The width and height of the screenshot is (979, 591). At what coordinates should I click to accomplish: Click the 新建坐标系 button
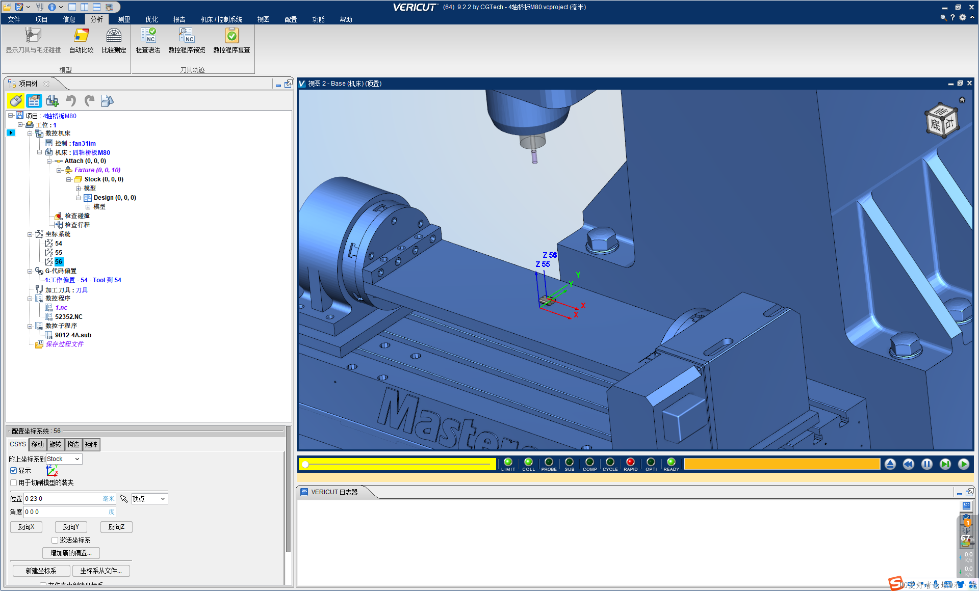point(41,571)
